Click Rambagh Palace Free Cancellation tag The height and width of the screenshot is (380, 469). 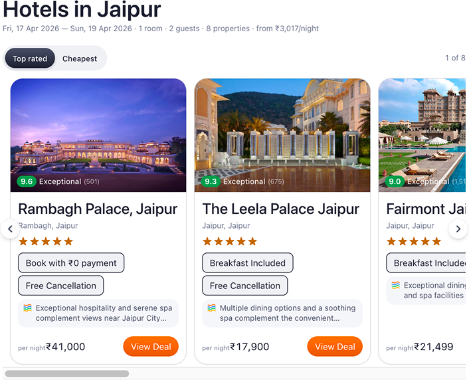tap(61, 286)
